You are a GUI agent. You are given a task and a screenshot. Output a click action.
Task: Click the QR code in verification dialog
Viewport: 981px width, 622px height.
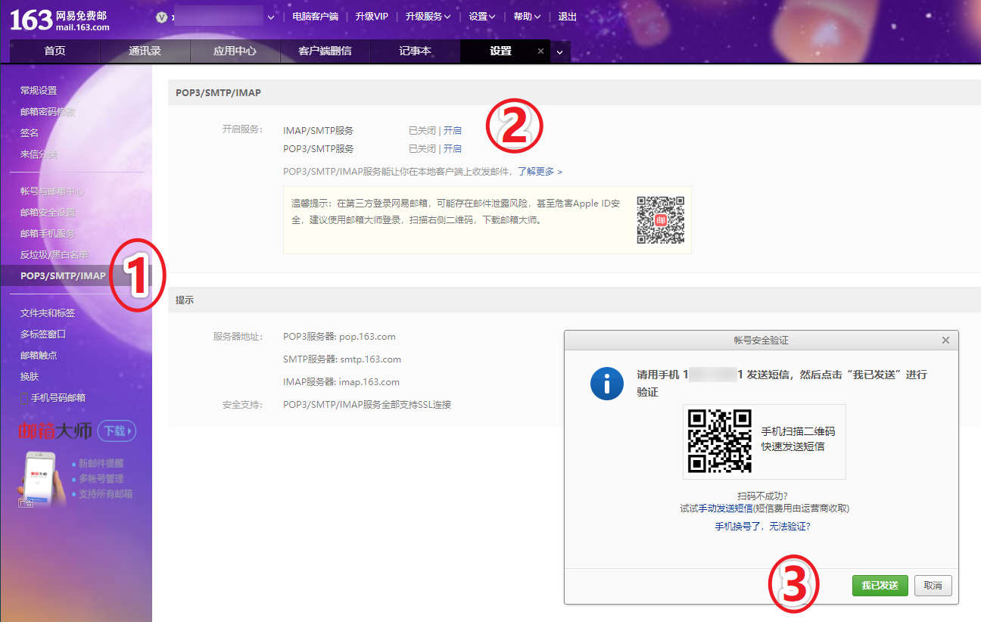click(720, 441)
